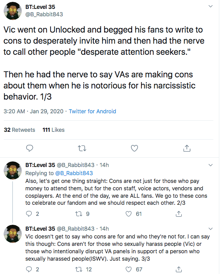Viewport: 220px width, 274px height.
Task: Retweet the 3/3 tweet with 12 retweets
Action: click(x=79, y=269)
